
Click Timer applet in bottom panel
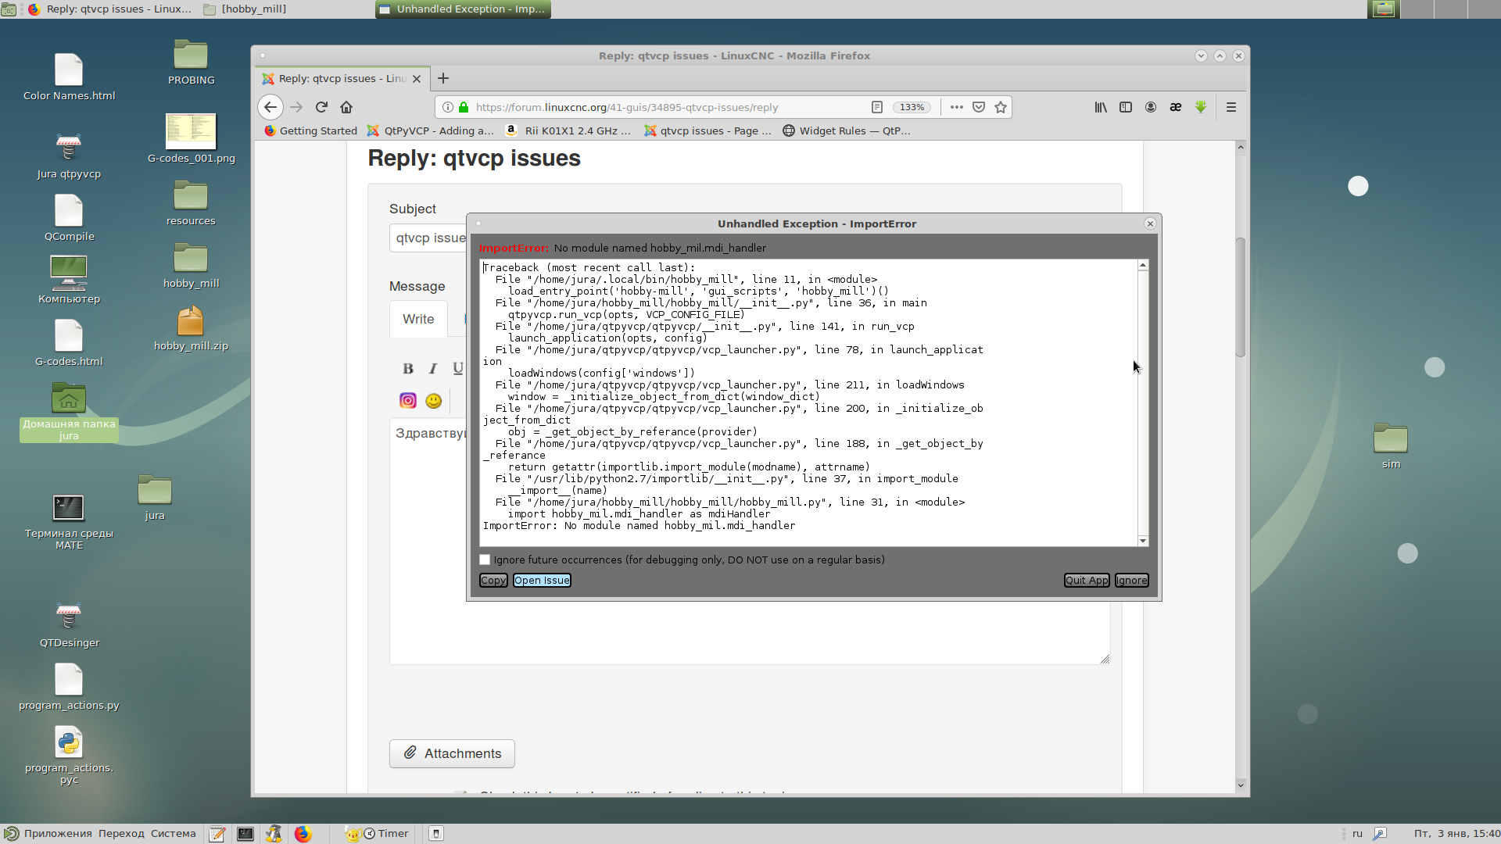(x=386, y=834)
